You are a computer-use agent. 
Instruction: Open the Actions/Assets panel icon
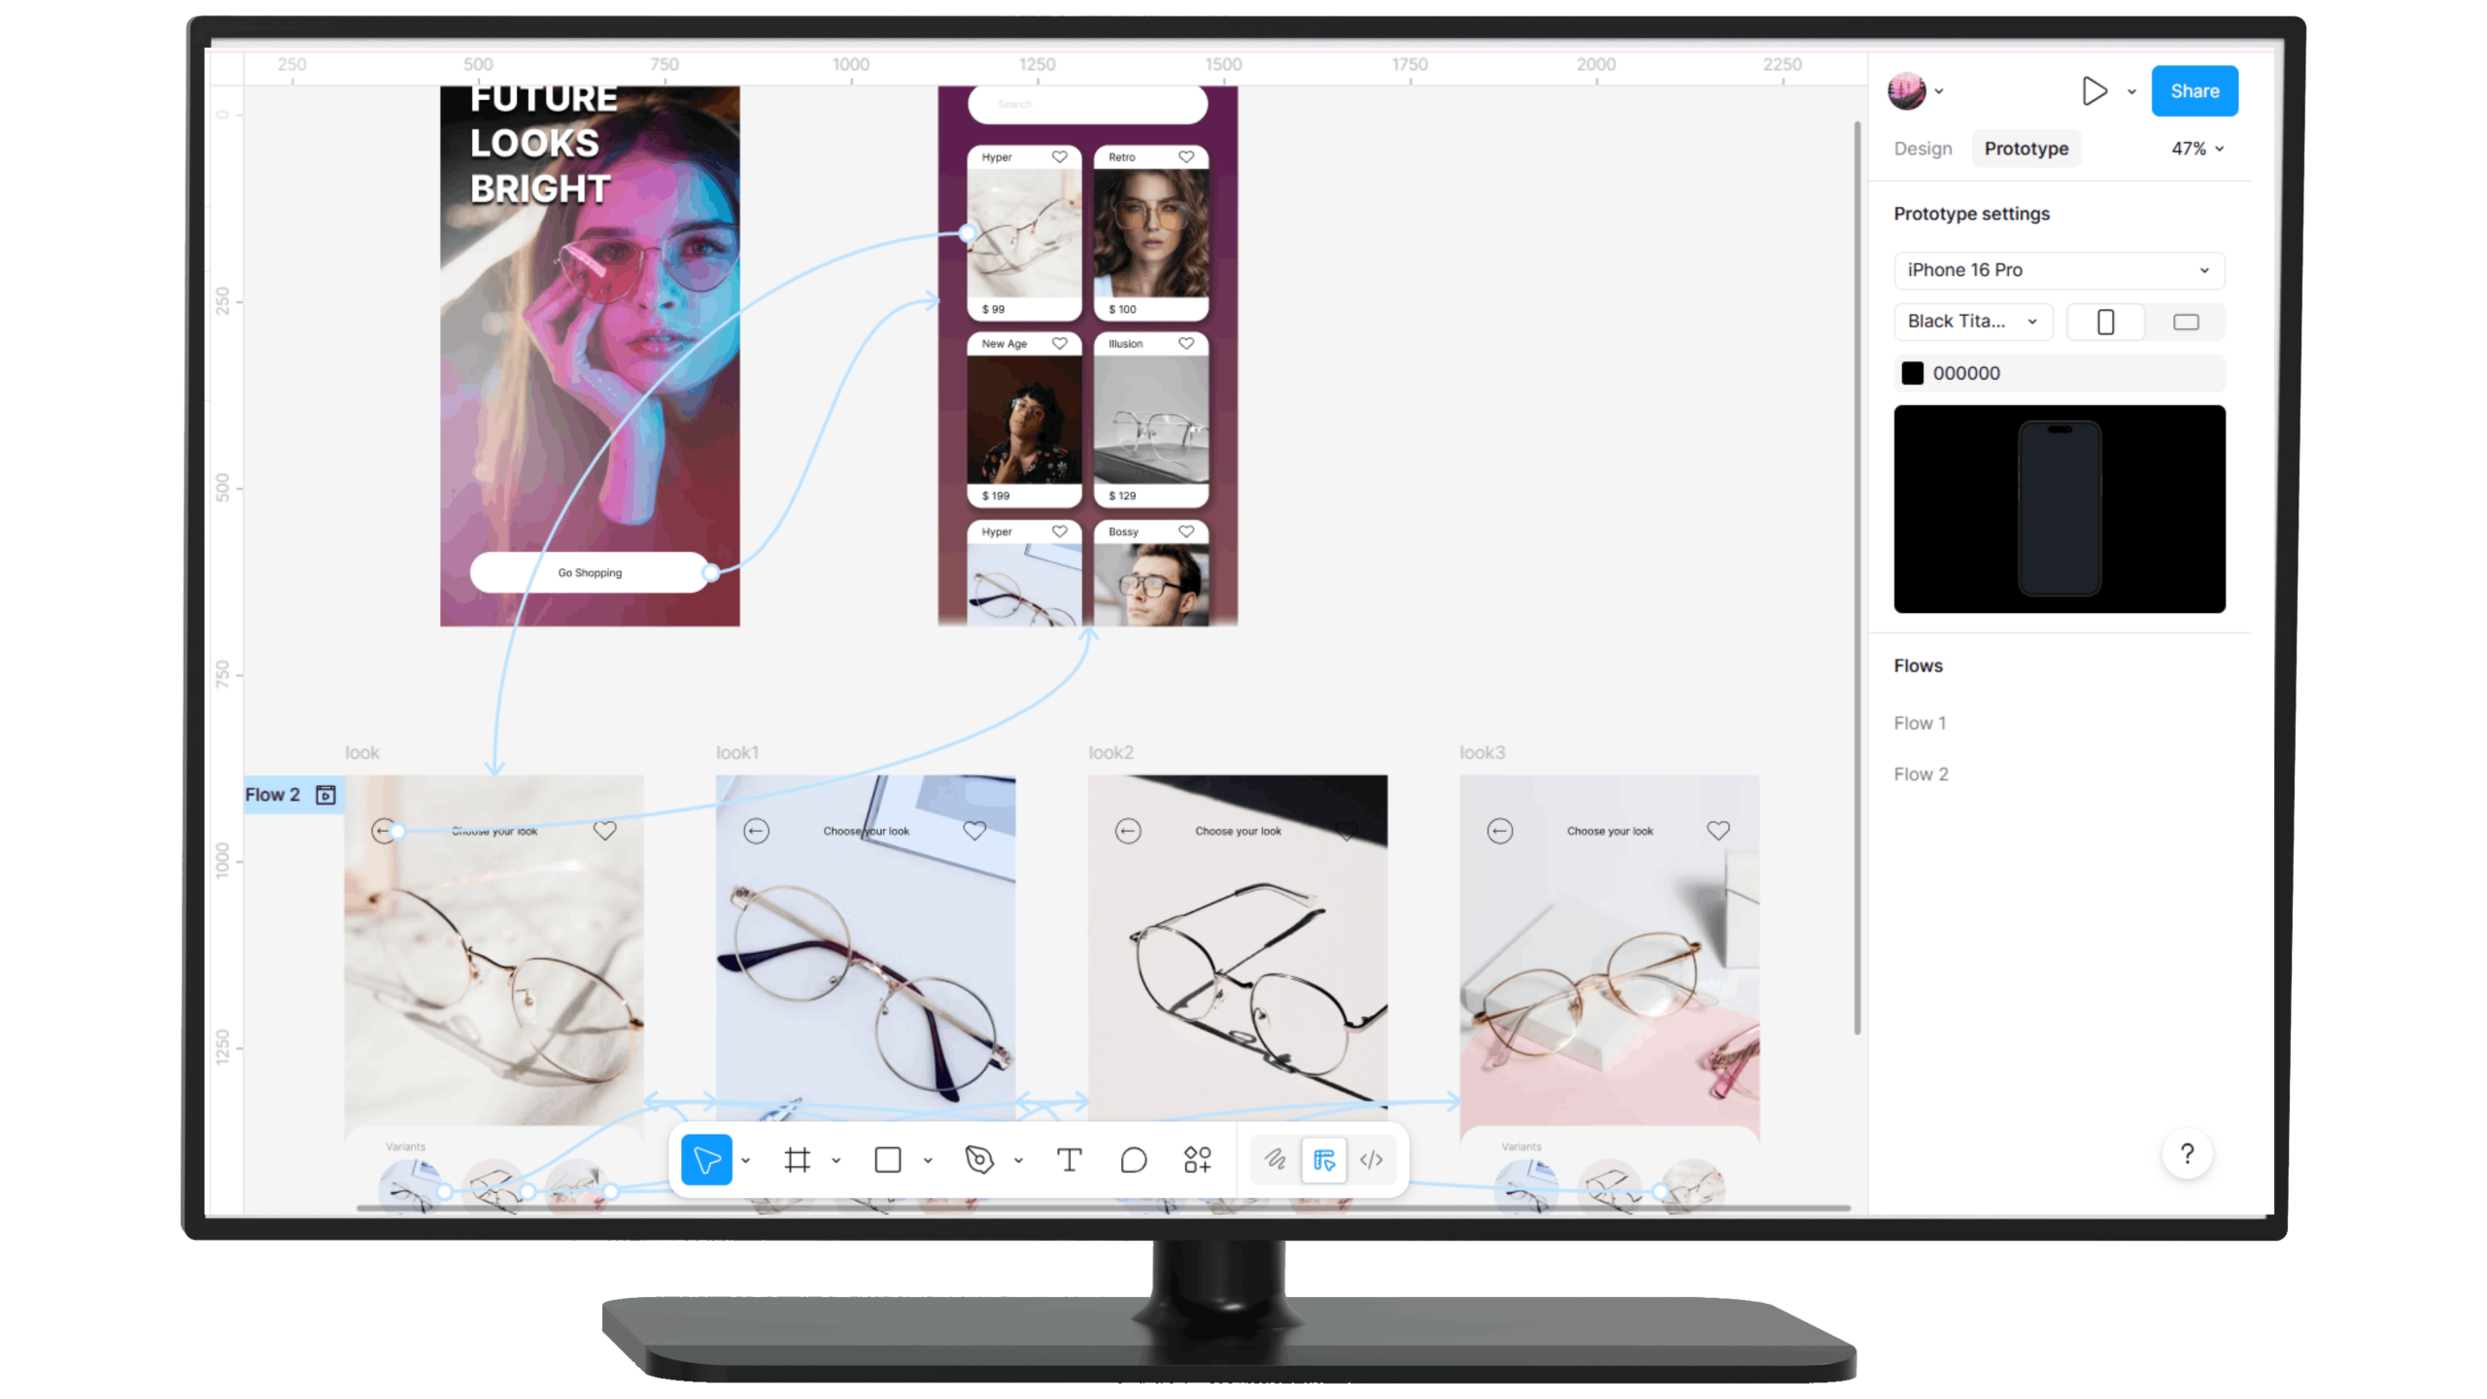point(1196,1159)
